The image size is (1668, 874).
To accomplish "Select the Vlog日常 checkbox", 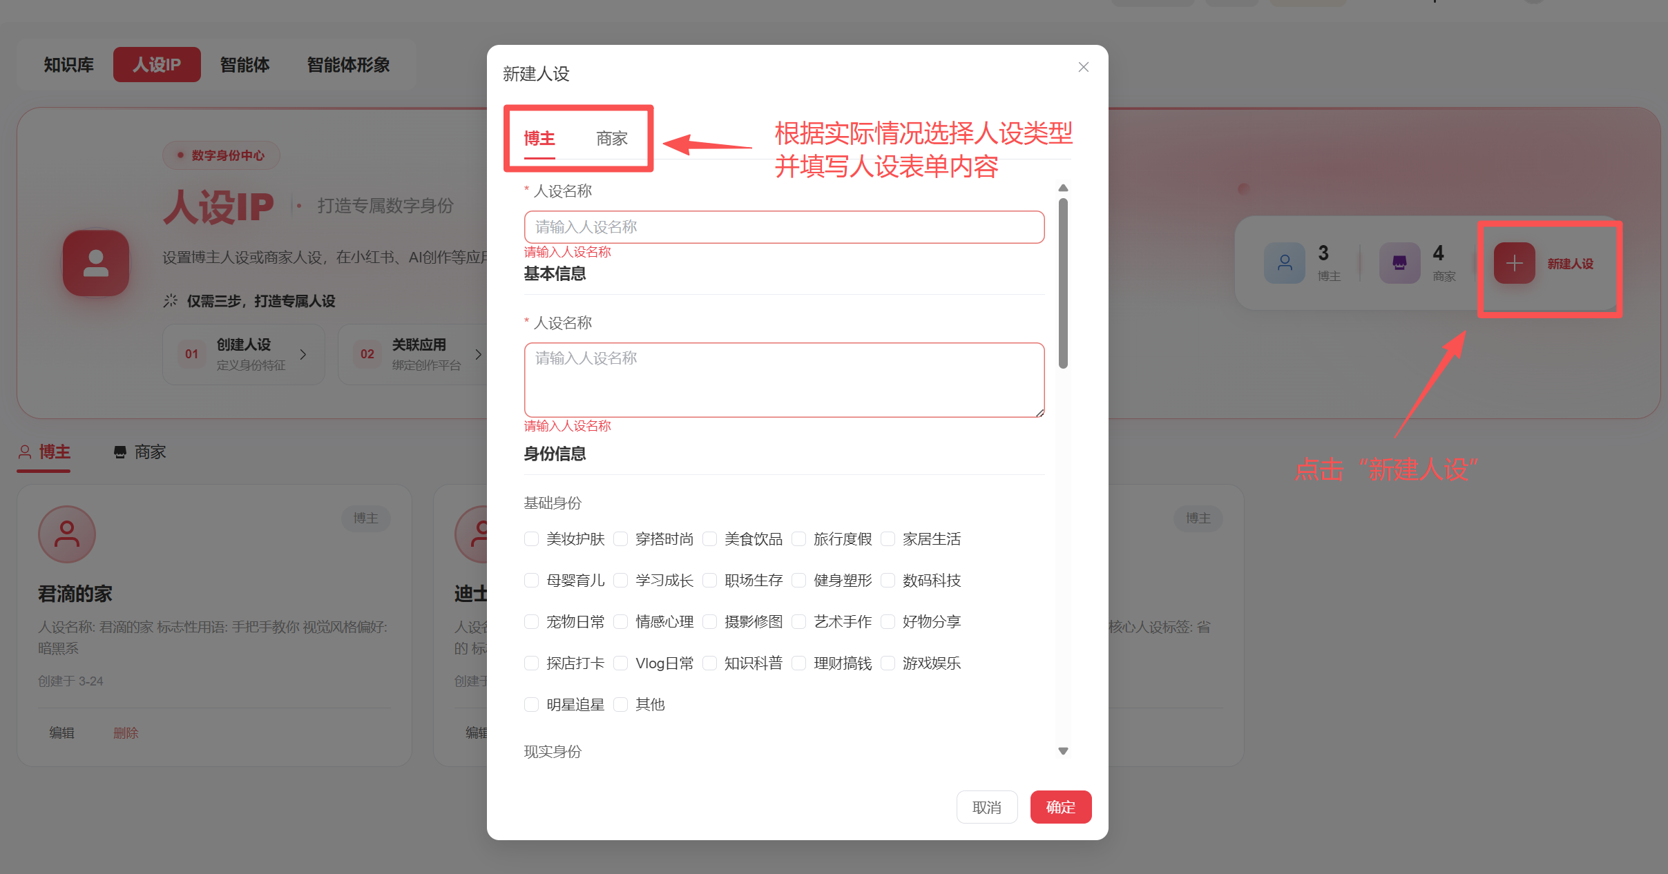I will coord(621,663).
